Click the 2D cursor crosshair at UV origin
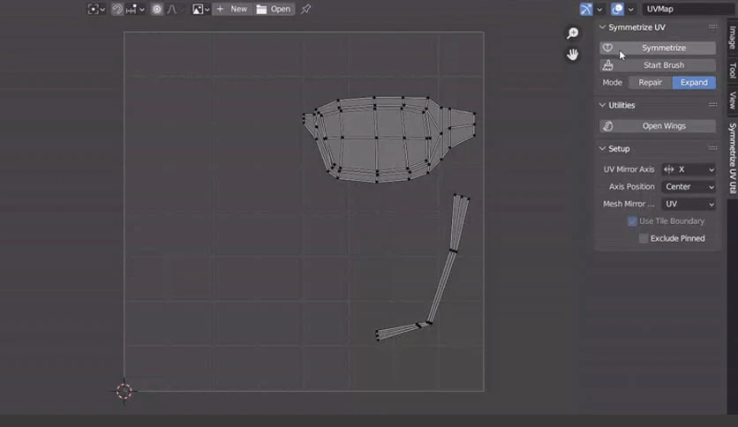 tap(124, 391)
